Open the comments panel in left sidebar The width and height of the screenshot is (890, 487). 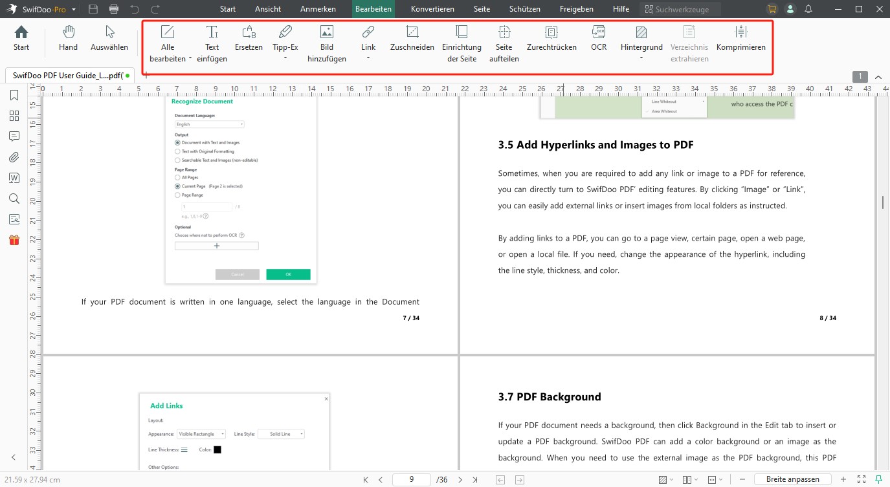pyautogui.click(x=14, y=136)
